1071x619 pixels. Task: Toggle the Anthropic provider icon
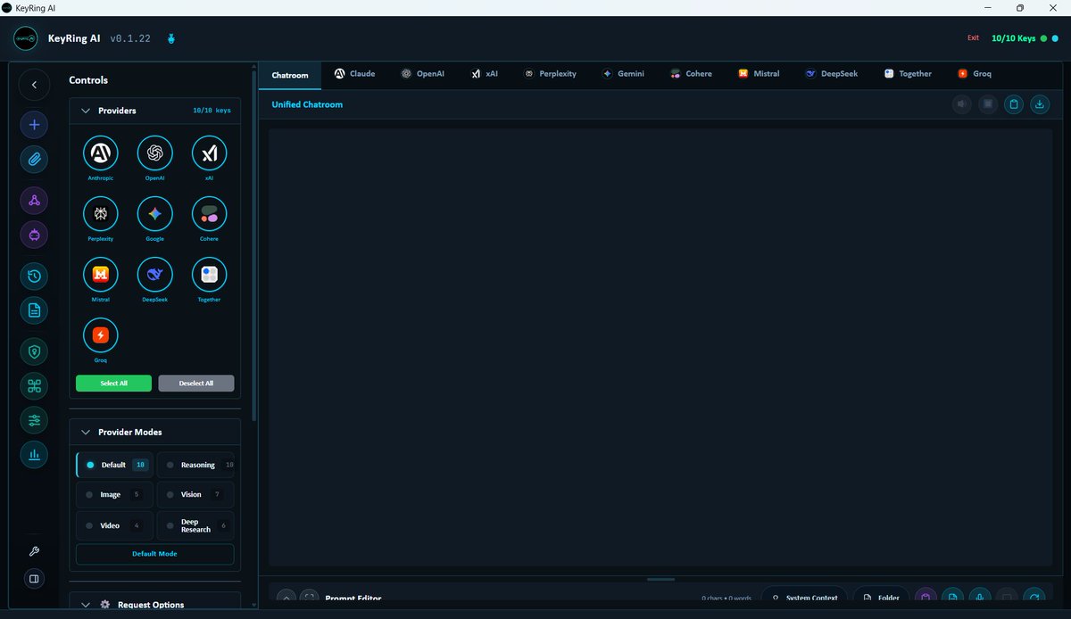pos(101,153)
